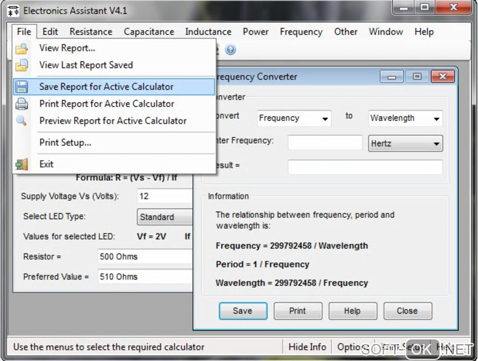This screenshot has width=478, height=361.
Task: Choose View Report... from File menu
Action: tap(114, 48)
